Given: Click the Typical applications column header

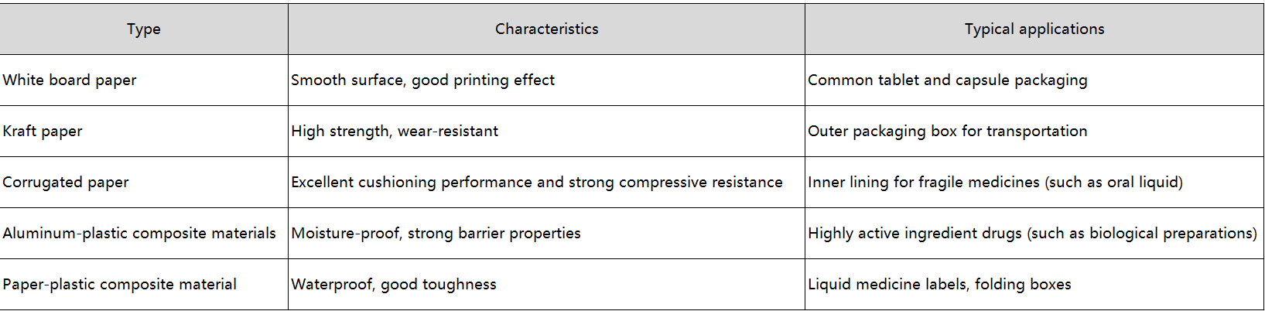Looking at the screenshot, I should [x=1034, y=29].
